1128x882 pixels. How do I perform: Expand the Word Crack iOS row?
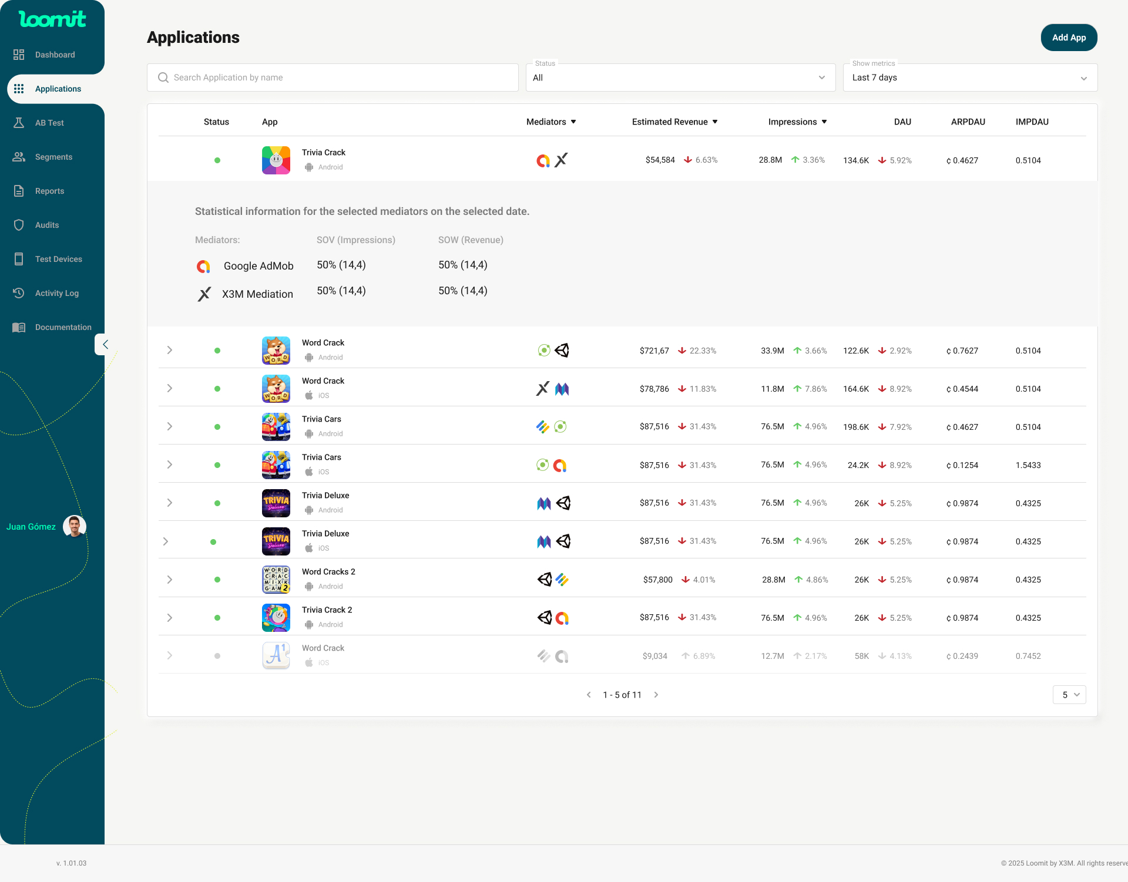(x=169, y=389)
